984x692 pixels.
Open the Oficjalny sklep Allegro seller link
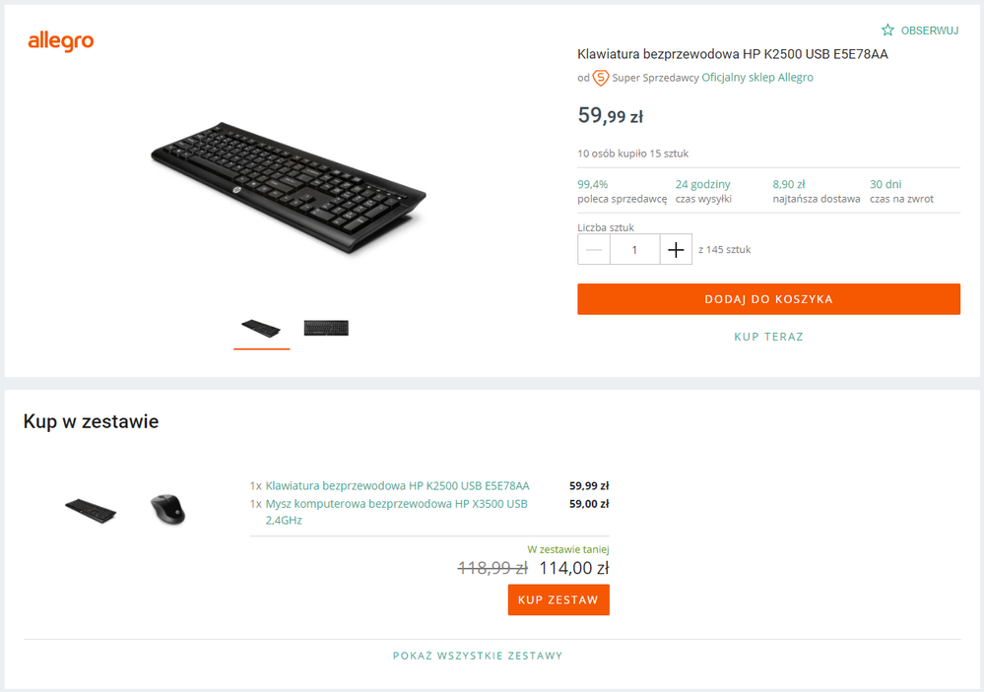[757, 78]
